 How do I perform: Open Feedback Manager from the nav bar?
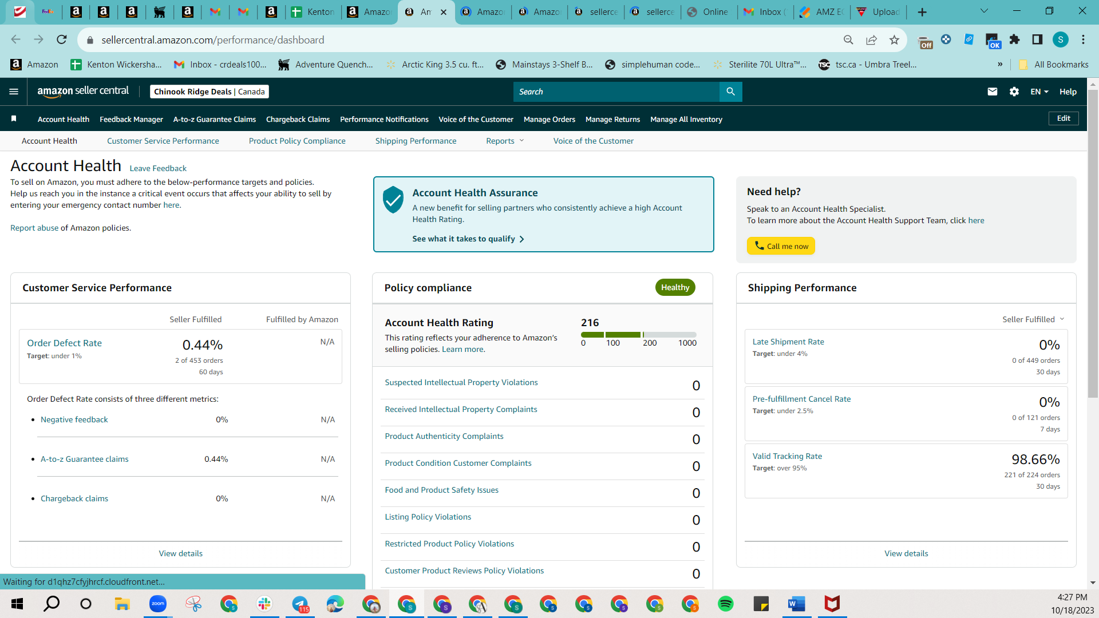coord(131,119)
